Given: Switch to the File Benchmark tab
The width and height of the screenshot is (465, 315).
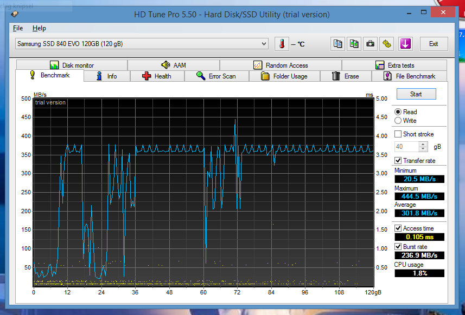Looking at the screenshot, I should (410, 76).
